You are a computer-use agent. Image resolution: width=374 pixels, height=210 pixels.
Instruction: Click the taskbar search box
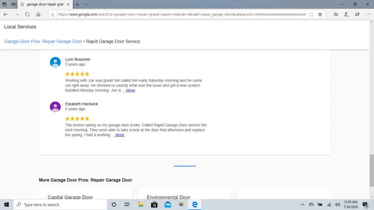60,204
